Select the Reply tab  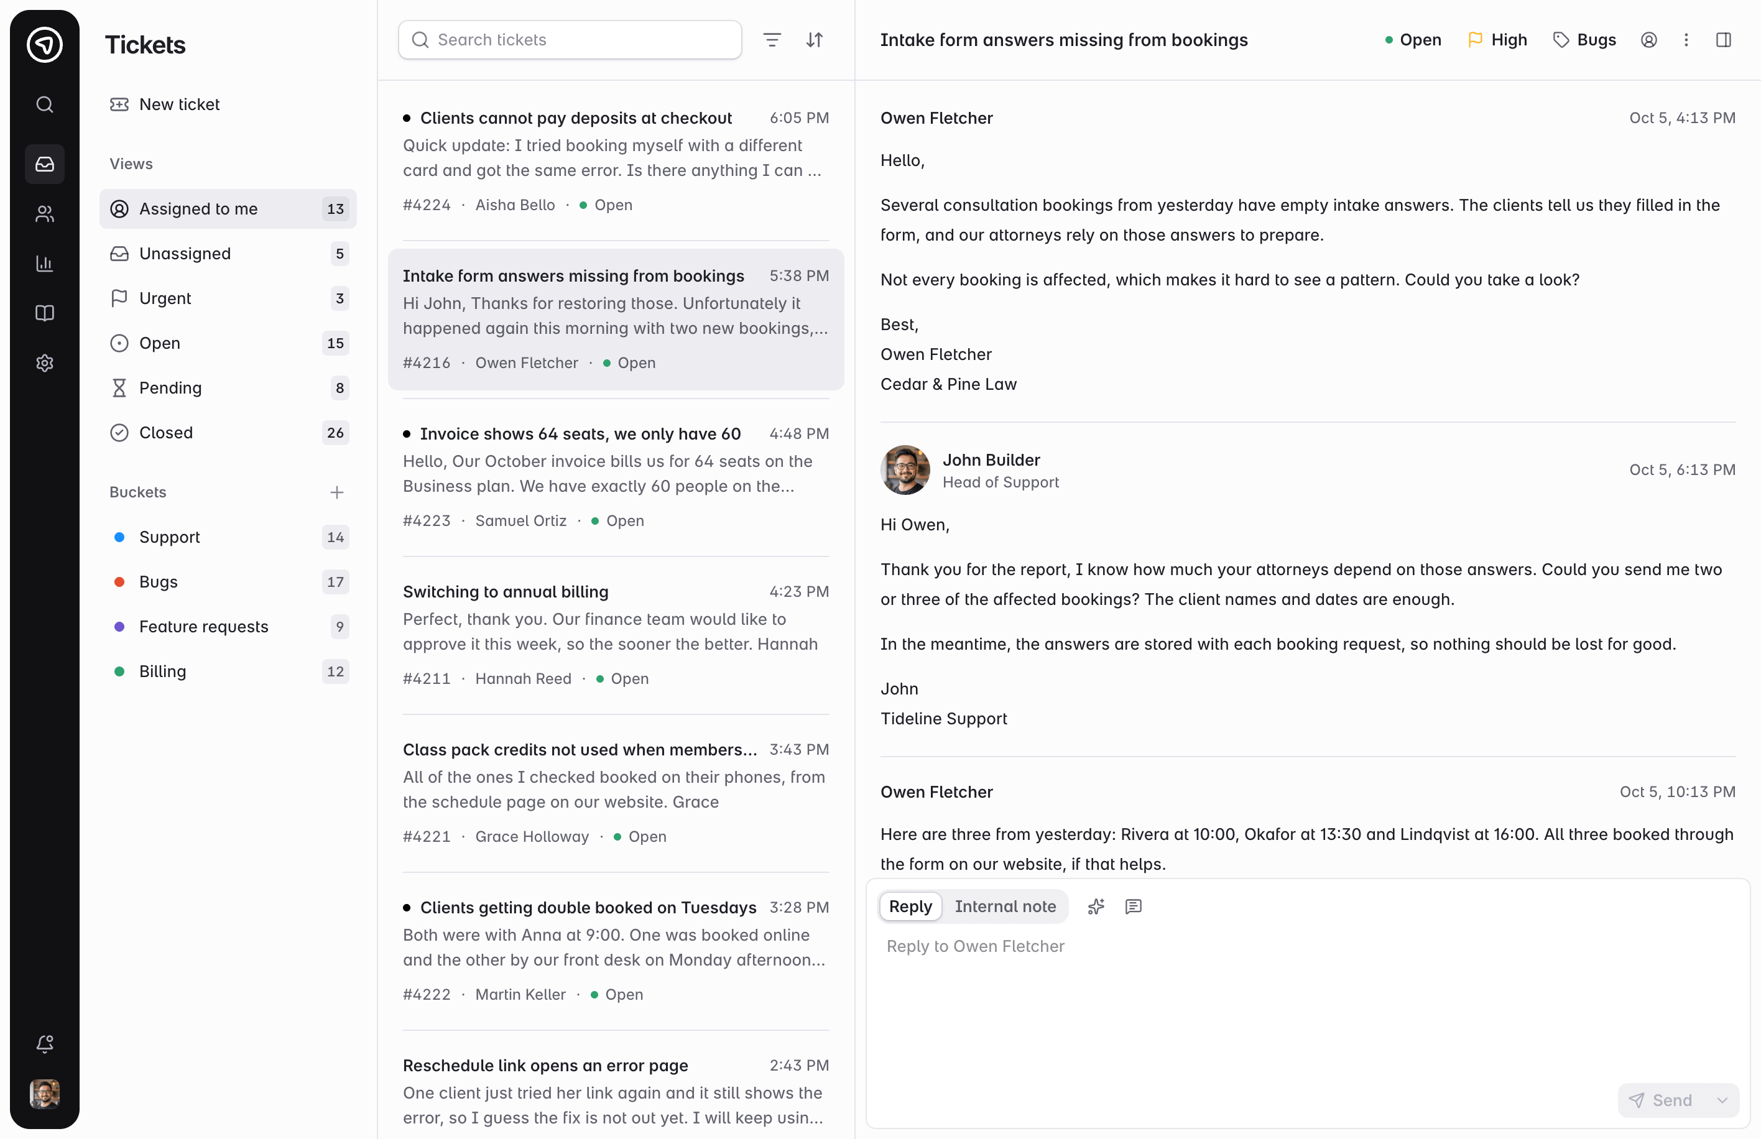coord(910,906)
